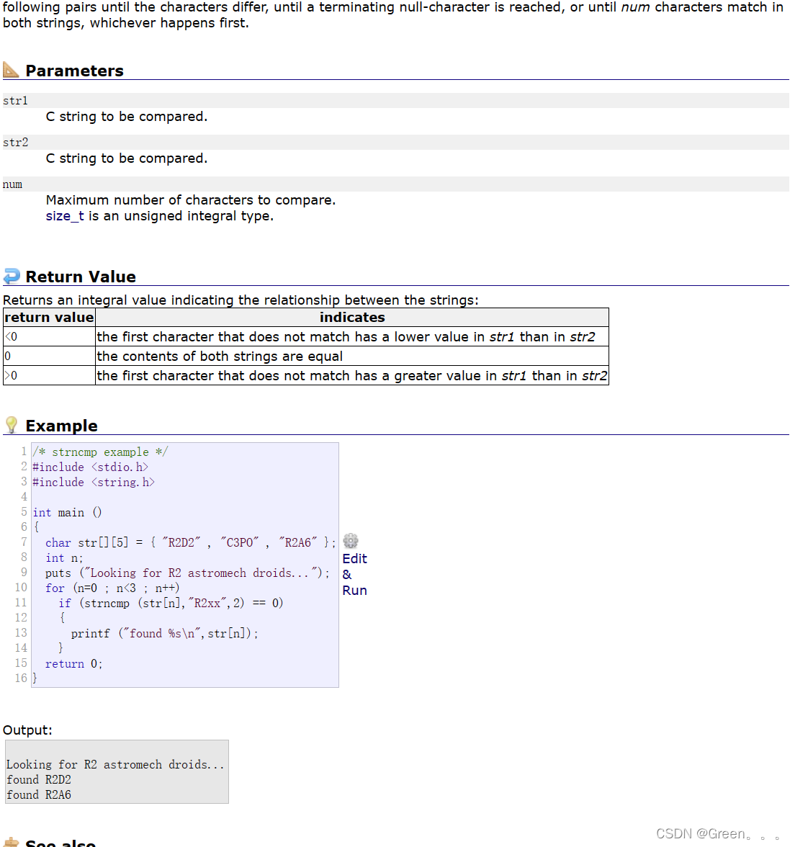This screenshot has width=790, height=847.
Task: Click the output line 'found R2D2'
Action: tap(39, 780)
